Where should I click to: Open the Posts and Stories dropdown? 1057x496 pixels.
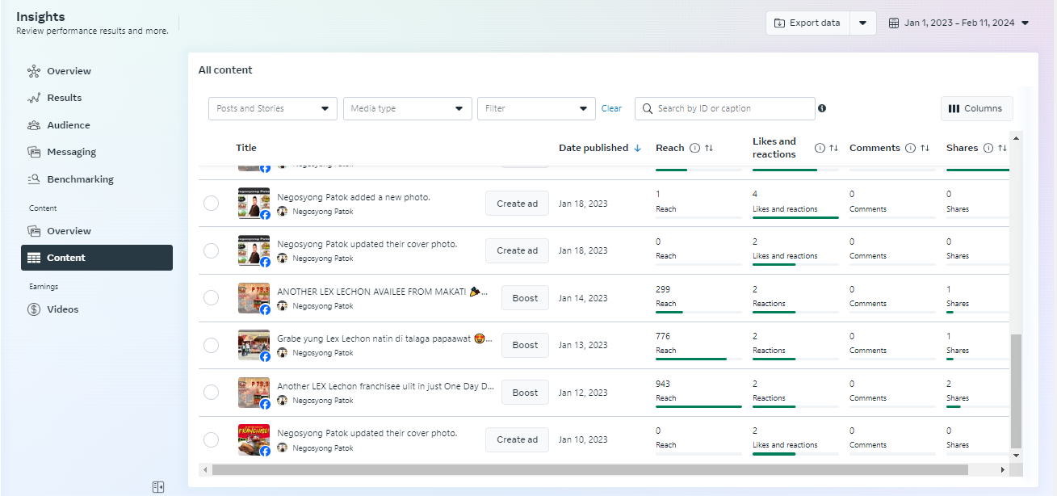(273, 108)
